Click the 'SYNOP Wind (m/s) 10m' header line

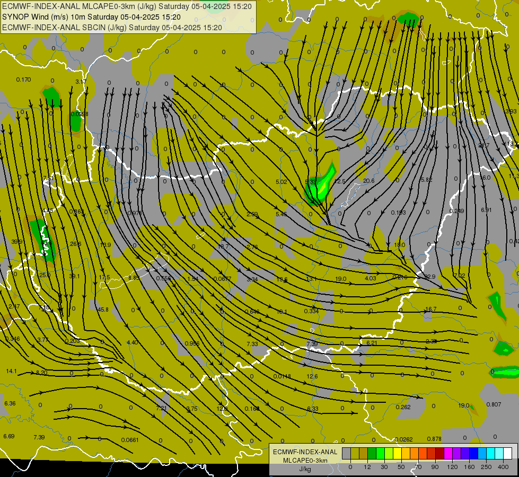point(91,17)
